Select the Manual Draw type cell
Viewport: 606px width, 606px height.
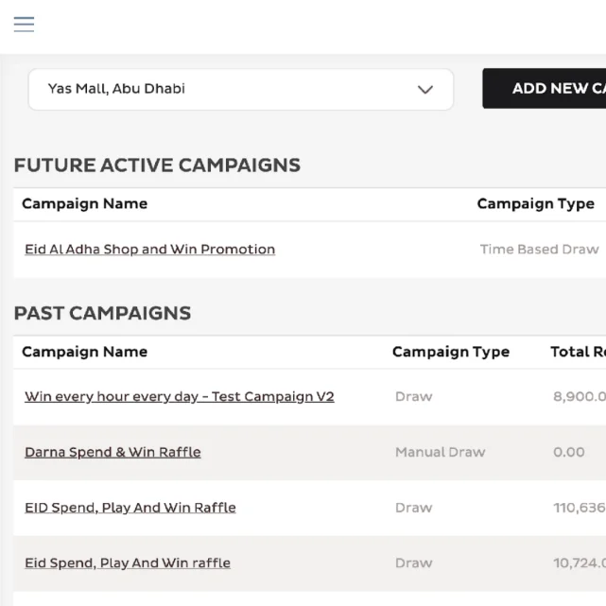point(440,452)
